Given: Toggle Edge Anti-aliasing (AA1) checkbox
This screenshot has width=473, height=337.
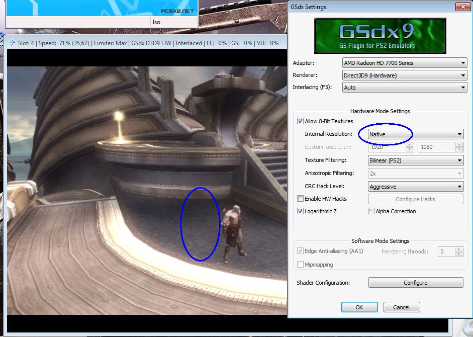Looking at the screenshot, I should point(300,250).
